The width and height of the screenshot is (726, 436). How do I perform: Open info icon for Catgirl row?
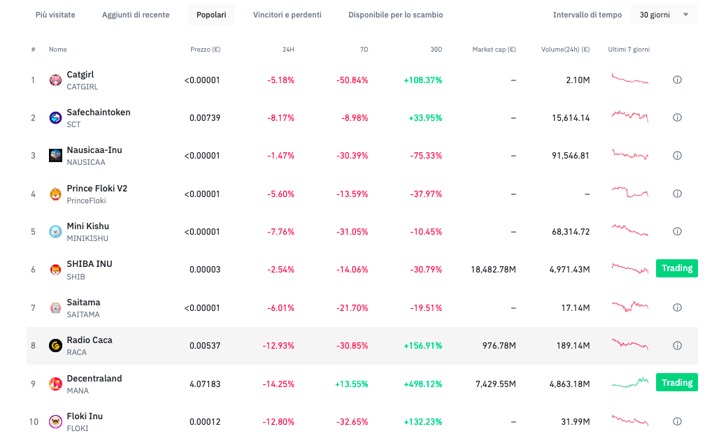tap(676, 80)
